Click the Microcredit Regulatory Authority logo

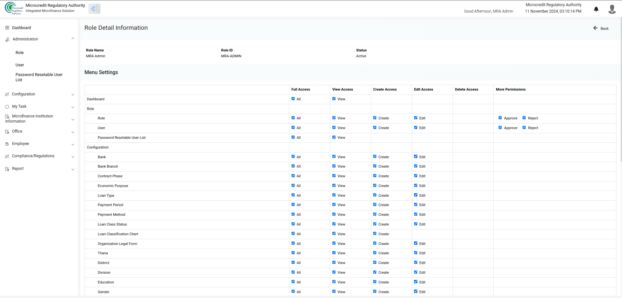pyautogui.click(x=14, y=8)
